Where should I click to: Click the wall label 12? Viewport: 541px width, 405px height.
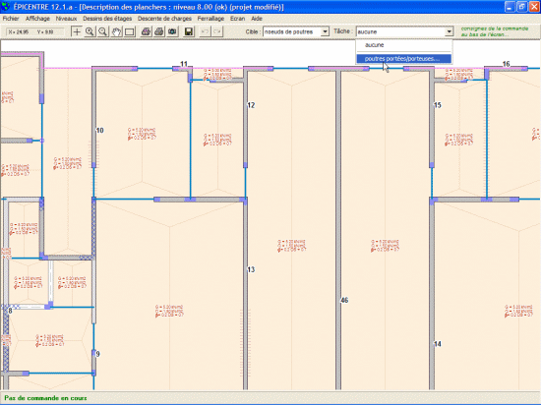tap(251, 105)
